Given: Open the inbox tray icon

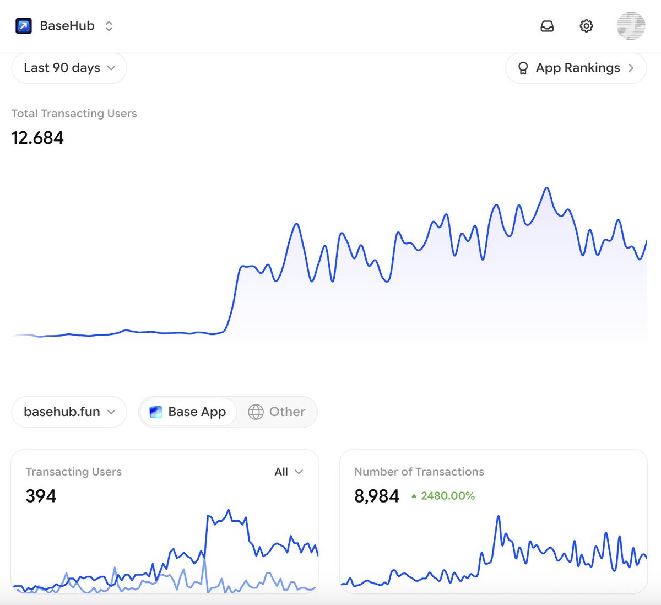Looking at the screenshot, I should pyautogui.click(x=547, y=26).
